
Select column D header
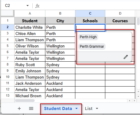120,13
